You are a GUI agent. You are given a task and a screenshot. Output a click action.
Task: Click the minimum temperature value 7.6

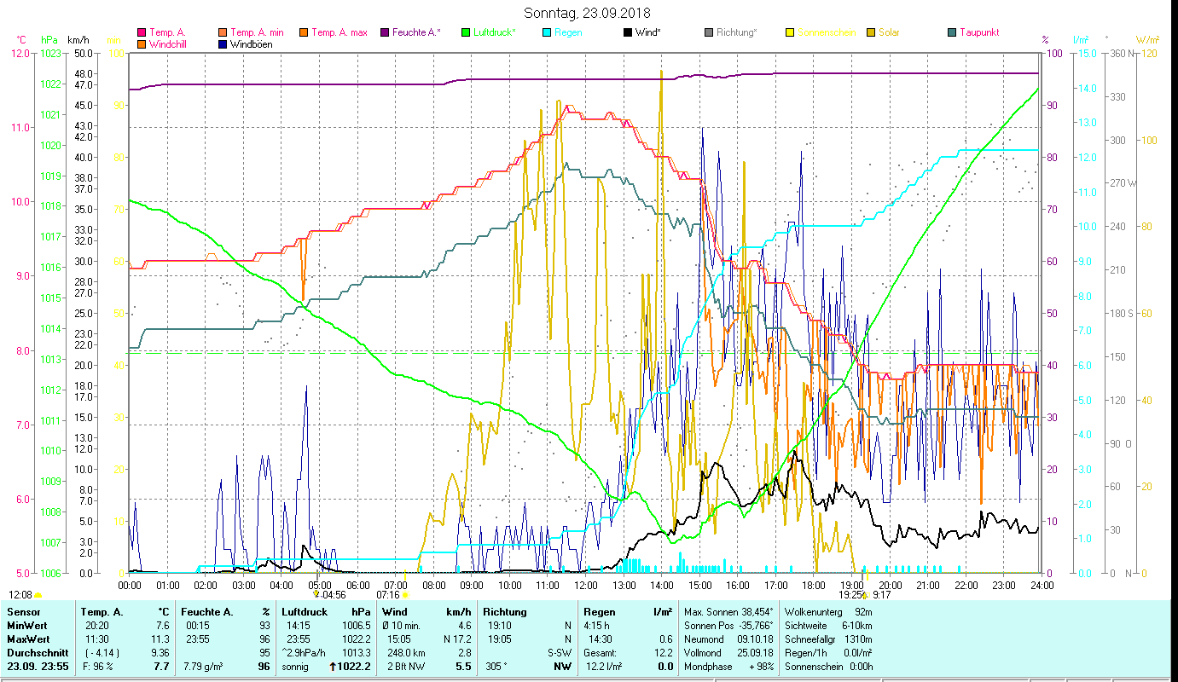pos(164,626)
